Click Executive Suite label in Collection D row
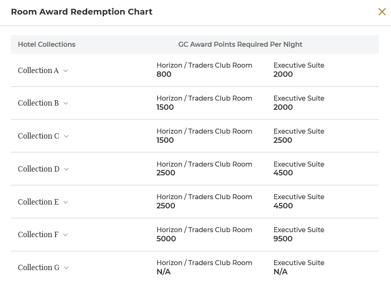Viewport: 391px width, 281px height. coord(299,164)
